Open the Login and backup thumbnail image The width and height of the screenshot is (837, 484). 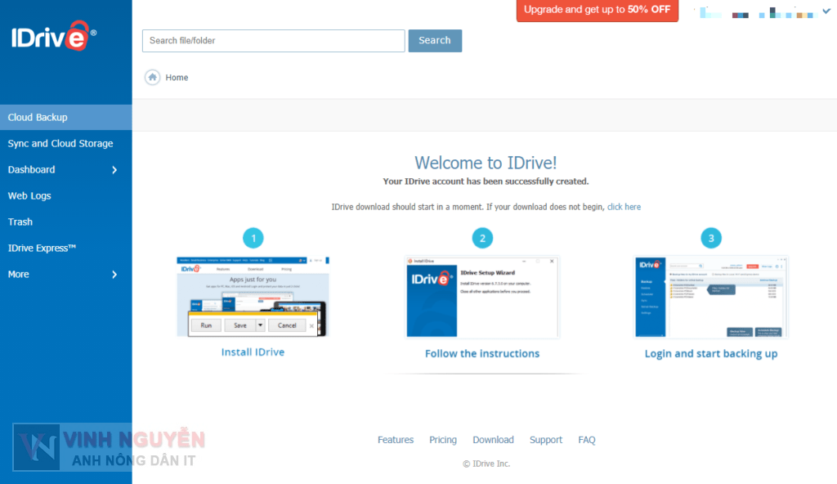(x=711, y=297)
